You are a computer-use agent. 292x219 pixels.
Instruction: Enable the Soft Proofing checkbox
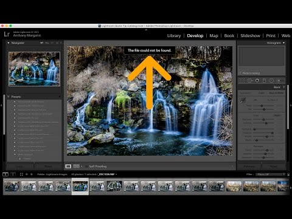click(x=86, y=167)
